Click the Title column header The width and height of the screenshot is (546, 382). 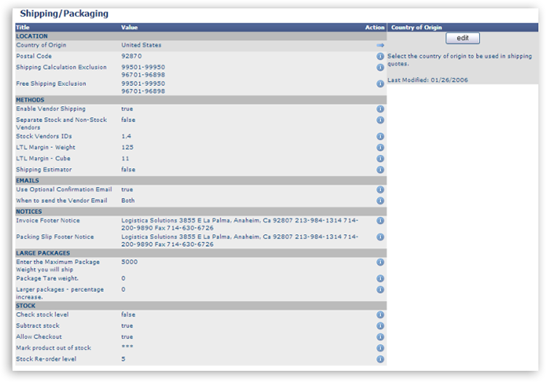coord(23,28)
